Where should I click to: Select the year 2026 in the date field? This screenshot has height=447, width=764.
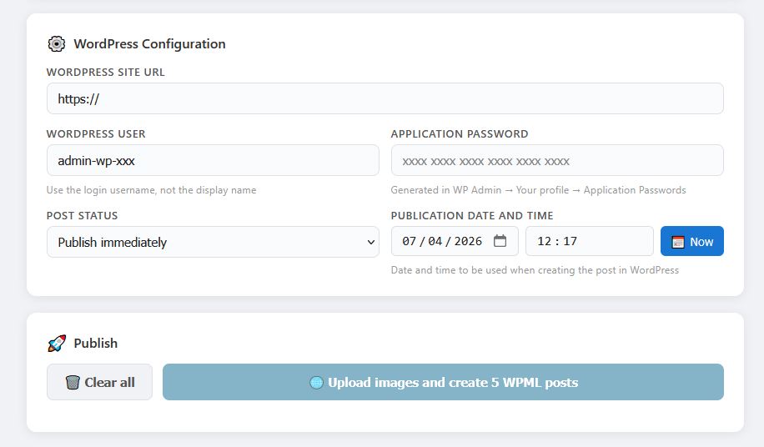click(468, 241)
